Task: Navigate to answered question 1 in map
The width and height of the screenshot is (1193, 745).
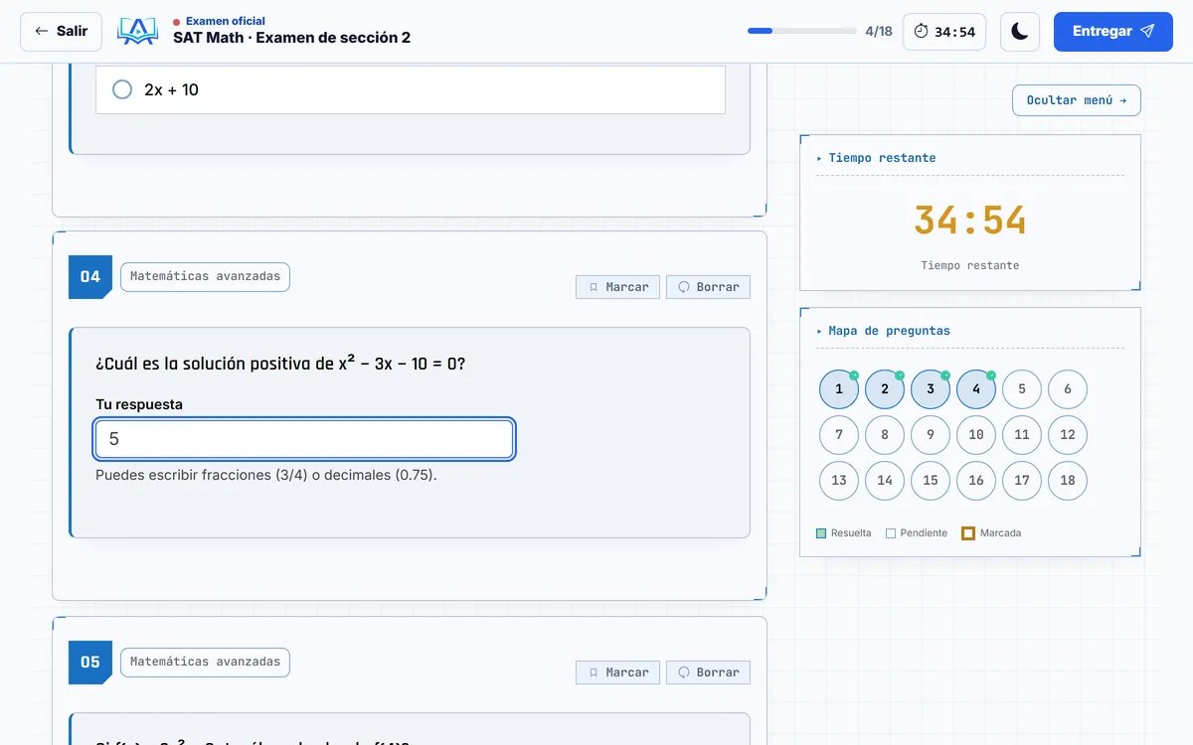Action: (x=839, y=389)
